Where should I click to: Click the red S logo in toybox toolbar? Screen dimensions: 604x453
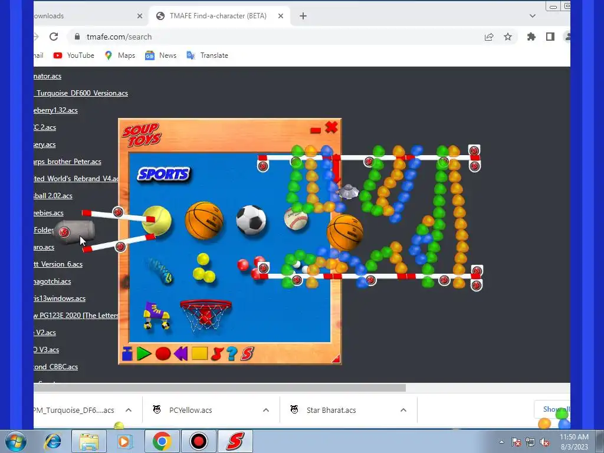click(247, 354)
